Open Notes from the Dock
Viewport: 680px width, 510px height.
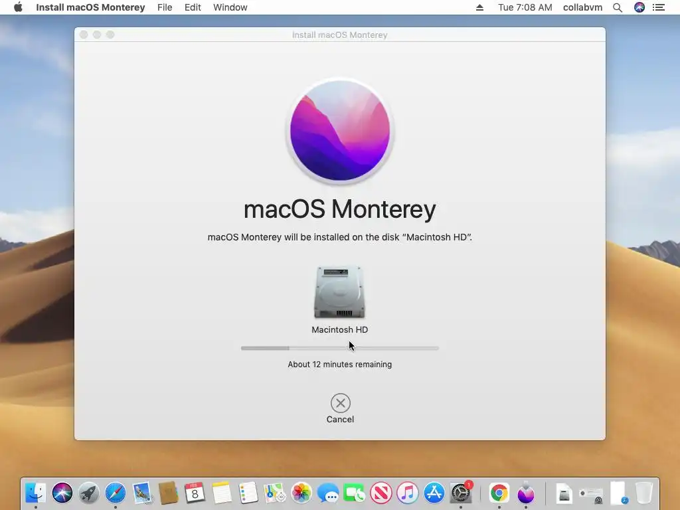click(x=222, y=493)
